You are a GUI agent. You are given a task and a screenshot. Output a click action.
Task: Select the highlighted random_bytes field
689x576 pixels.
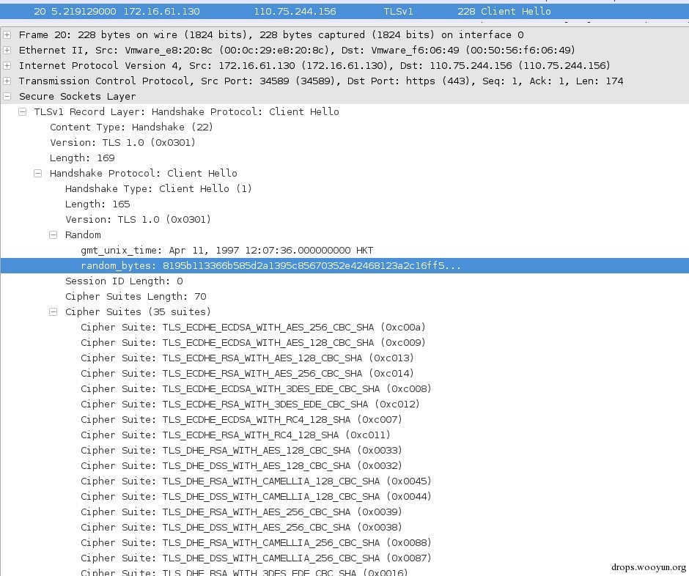click(344, 265)
